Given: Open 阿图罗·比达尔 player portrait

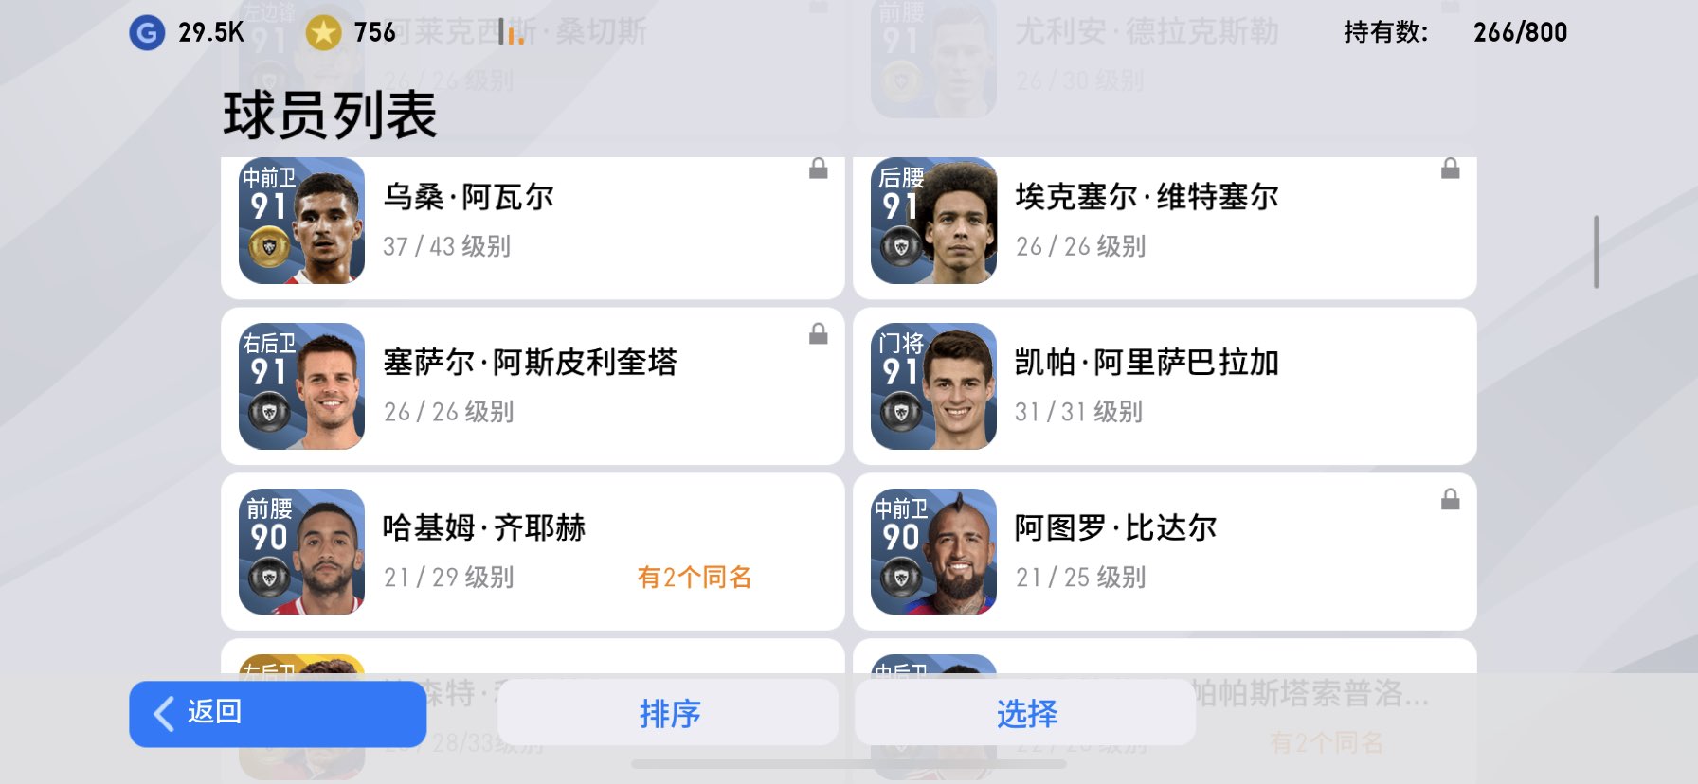Looking at the screenshot, I should coord(933,551).
